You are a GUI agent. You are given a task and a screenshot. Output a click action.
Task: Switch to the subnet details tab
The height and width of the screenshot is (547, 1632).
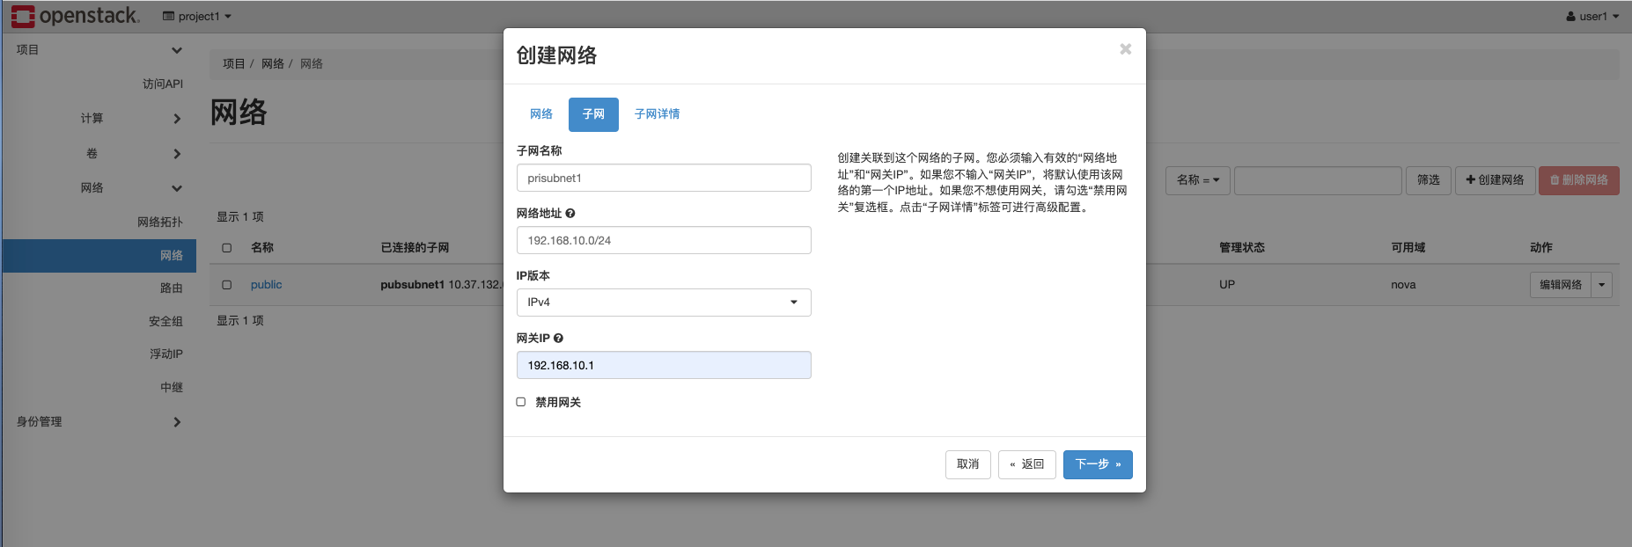tap(657, 114)
